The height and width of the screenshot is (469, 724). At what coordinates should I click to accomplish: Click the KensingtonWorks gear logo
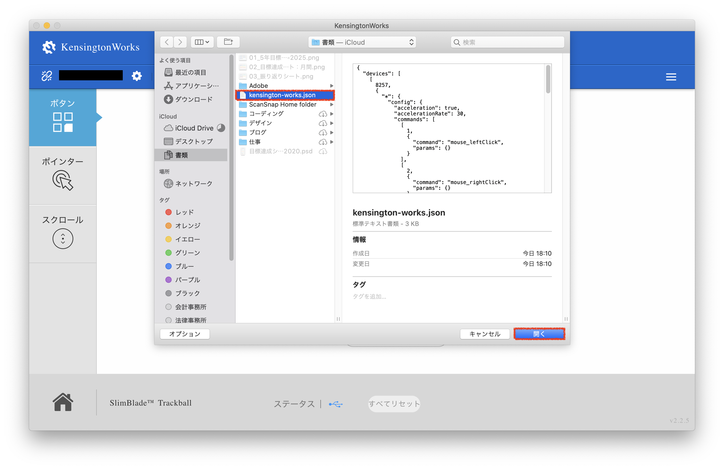pyautogui.click(x=49, y=47)
